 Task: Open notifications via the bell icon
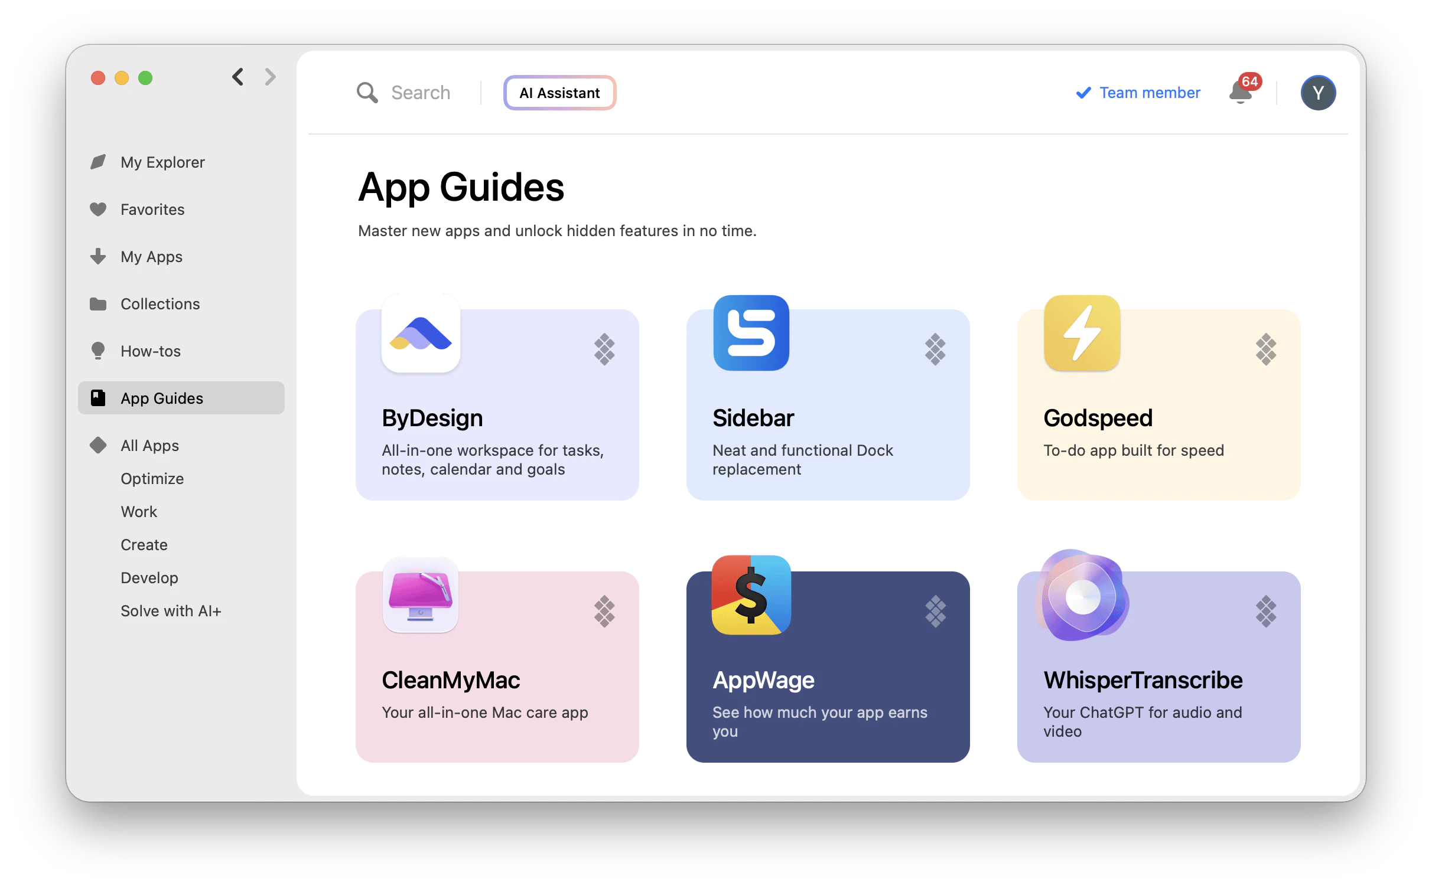[1240, 93]
